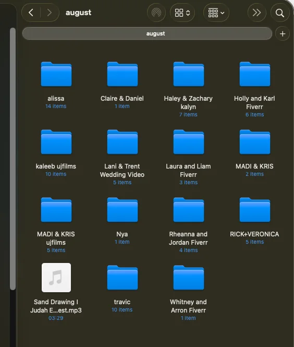This screenshot has height=347, width=294.
Task: Click the 'Claire & Daniel' folder name
Action: (x=122, y=98)
